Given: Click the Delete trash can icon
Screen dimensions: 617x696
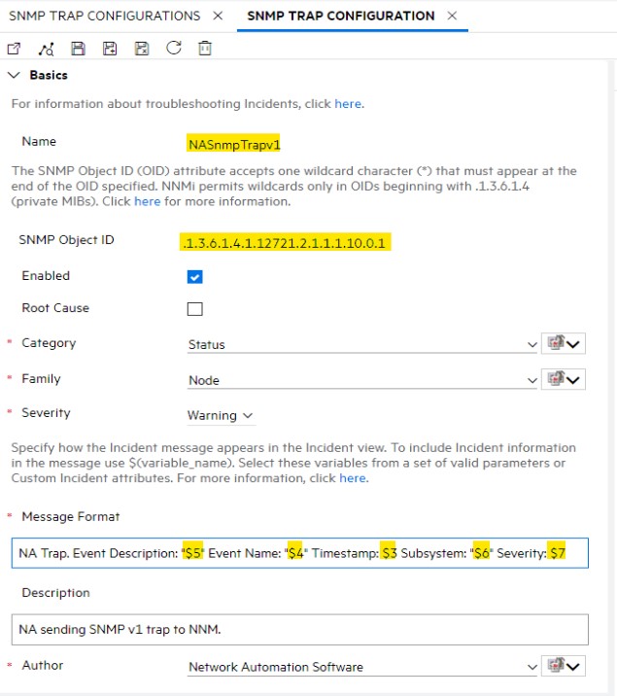Looking at the screenshot, I should [205, 49].
